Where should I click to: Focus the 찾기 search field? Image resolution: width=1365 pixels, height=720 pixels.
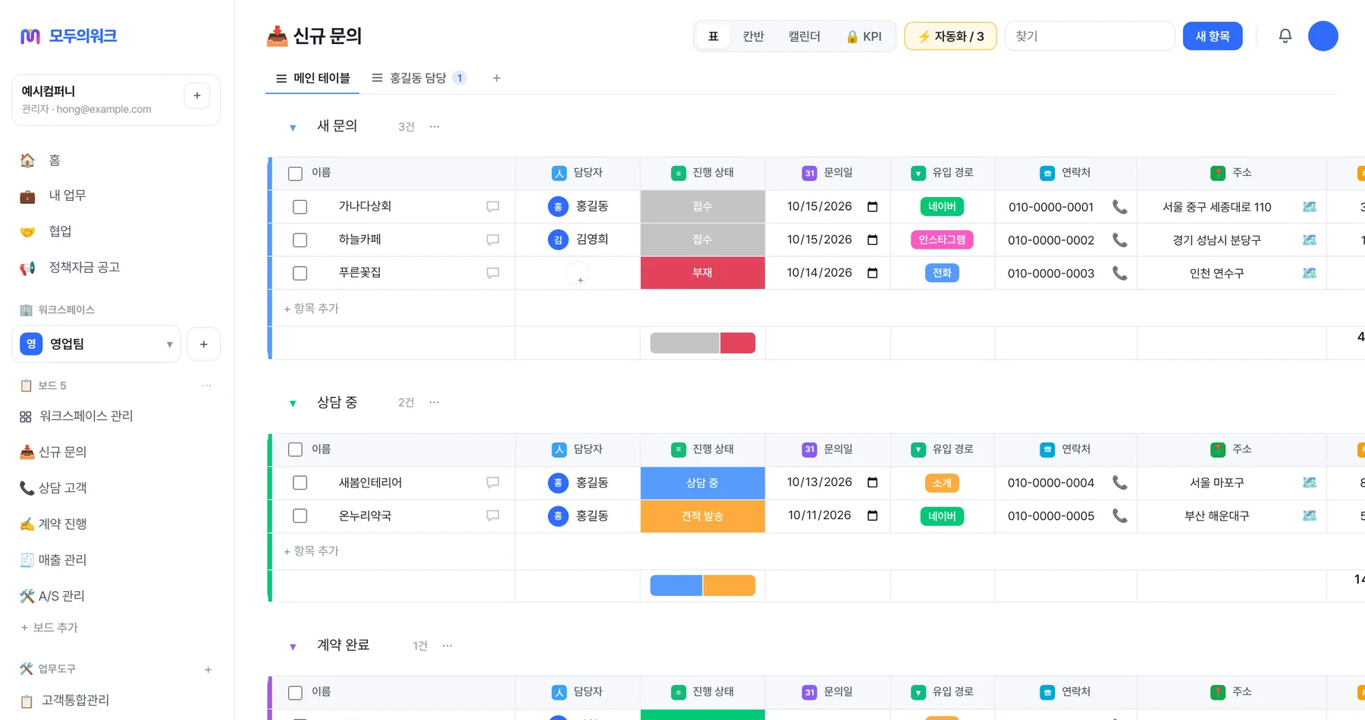click(1090, 36)
